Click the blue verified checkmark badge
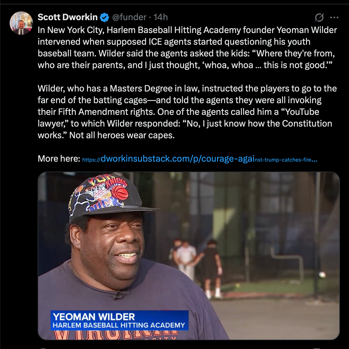This screenshot has height=349, width=349. tap(104, 18)
